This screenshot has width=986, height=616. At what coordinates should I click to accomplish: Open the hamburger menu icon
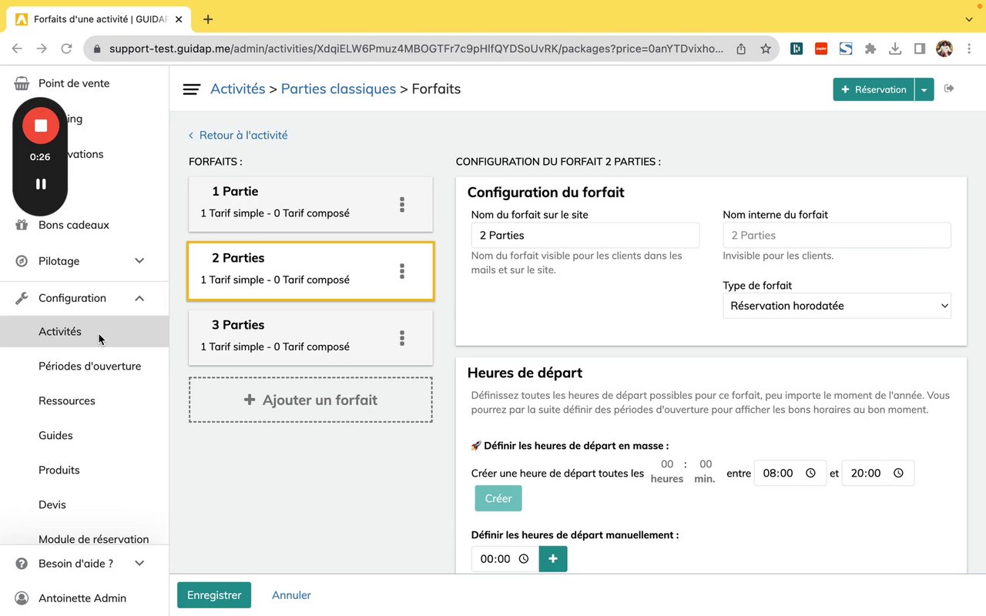click(192, 89)
